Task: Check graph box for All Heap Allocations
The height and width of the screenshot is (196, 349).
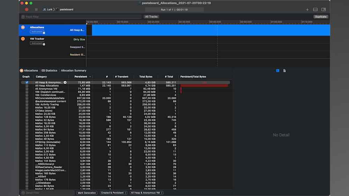Action: pyautogui.click(x=27, y=86)
